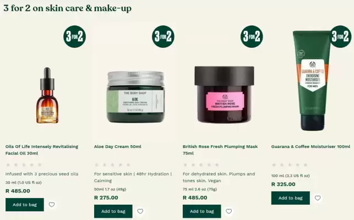Click 3 for 2 badge on Guarana moisturiser
Viewport: 354px width, 220px height.
[x=340, y=36]
